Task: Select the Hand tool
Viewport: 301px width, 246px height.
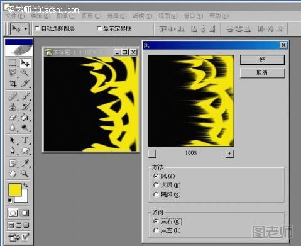Action: point(13,174)
